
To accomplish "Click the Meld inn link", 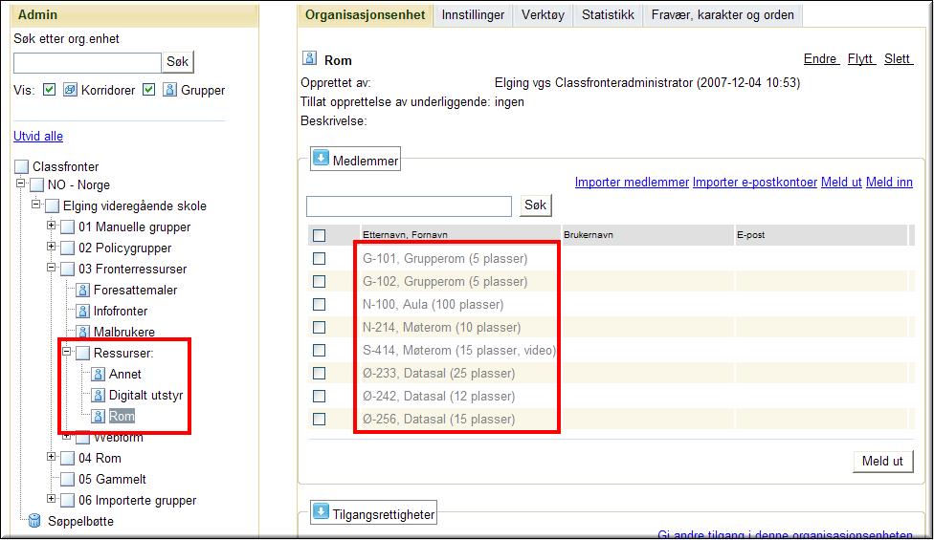I will coord(889,183).
